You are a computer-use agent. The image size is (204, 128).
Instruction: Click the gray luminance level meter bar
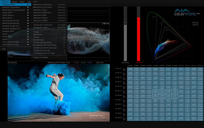(x=125, y=43)
